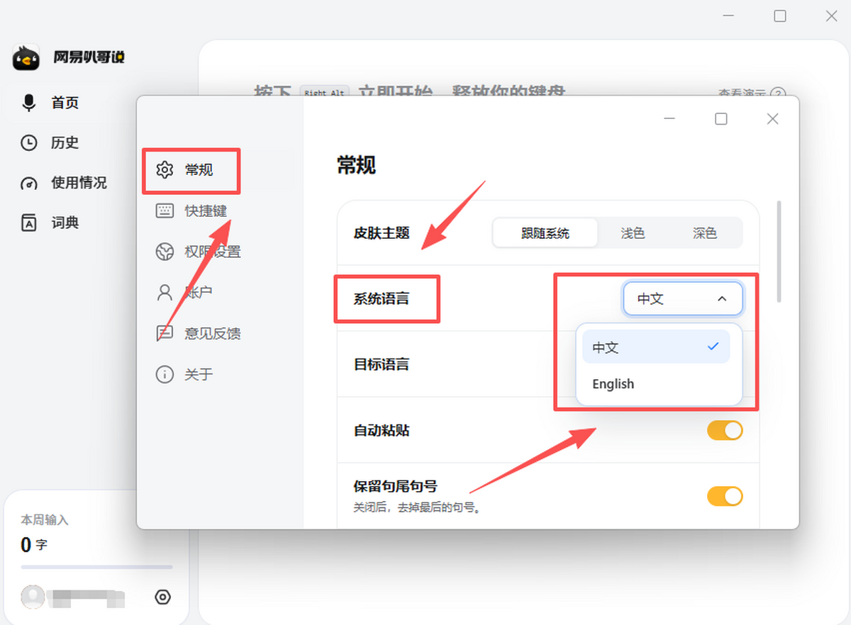851x625 pixels.
Task: Click the 查看演示 link
Action: 742,94
